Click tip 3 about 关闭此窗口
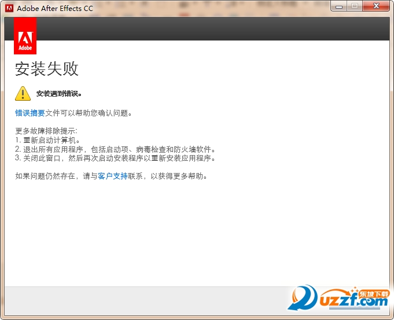 point(115,158)
